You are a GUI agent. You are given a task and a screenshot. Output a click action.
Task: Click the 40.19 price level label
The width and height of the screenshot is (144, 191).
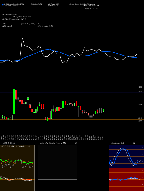(140, 91)
